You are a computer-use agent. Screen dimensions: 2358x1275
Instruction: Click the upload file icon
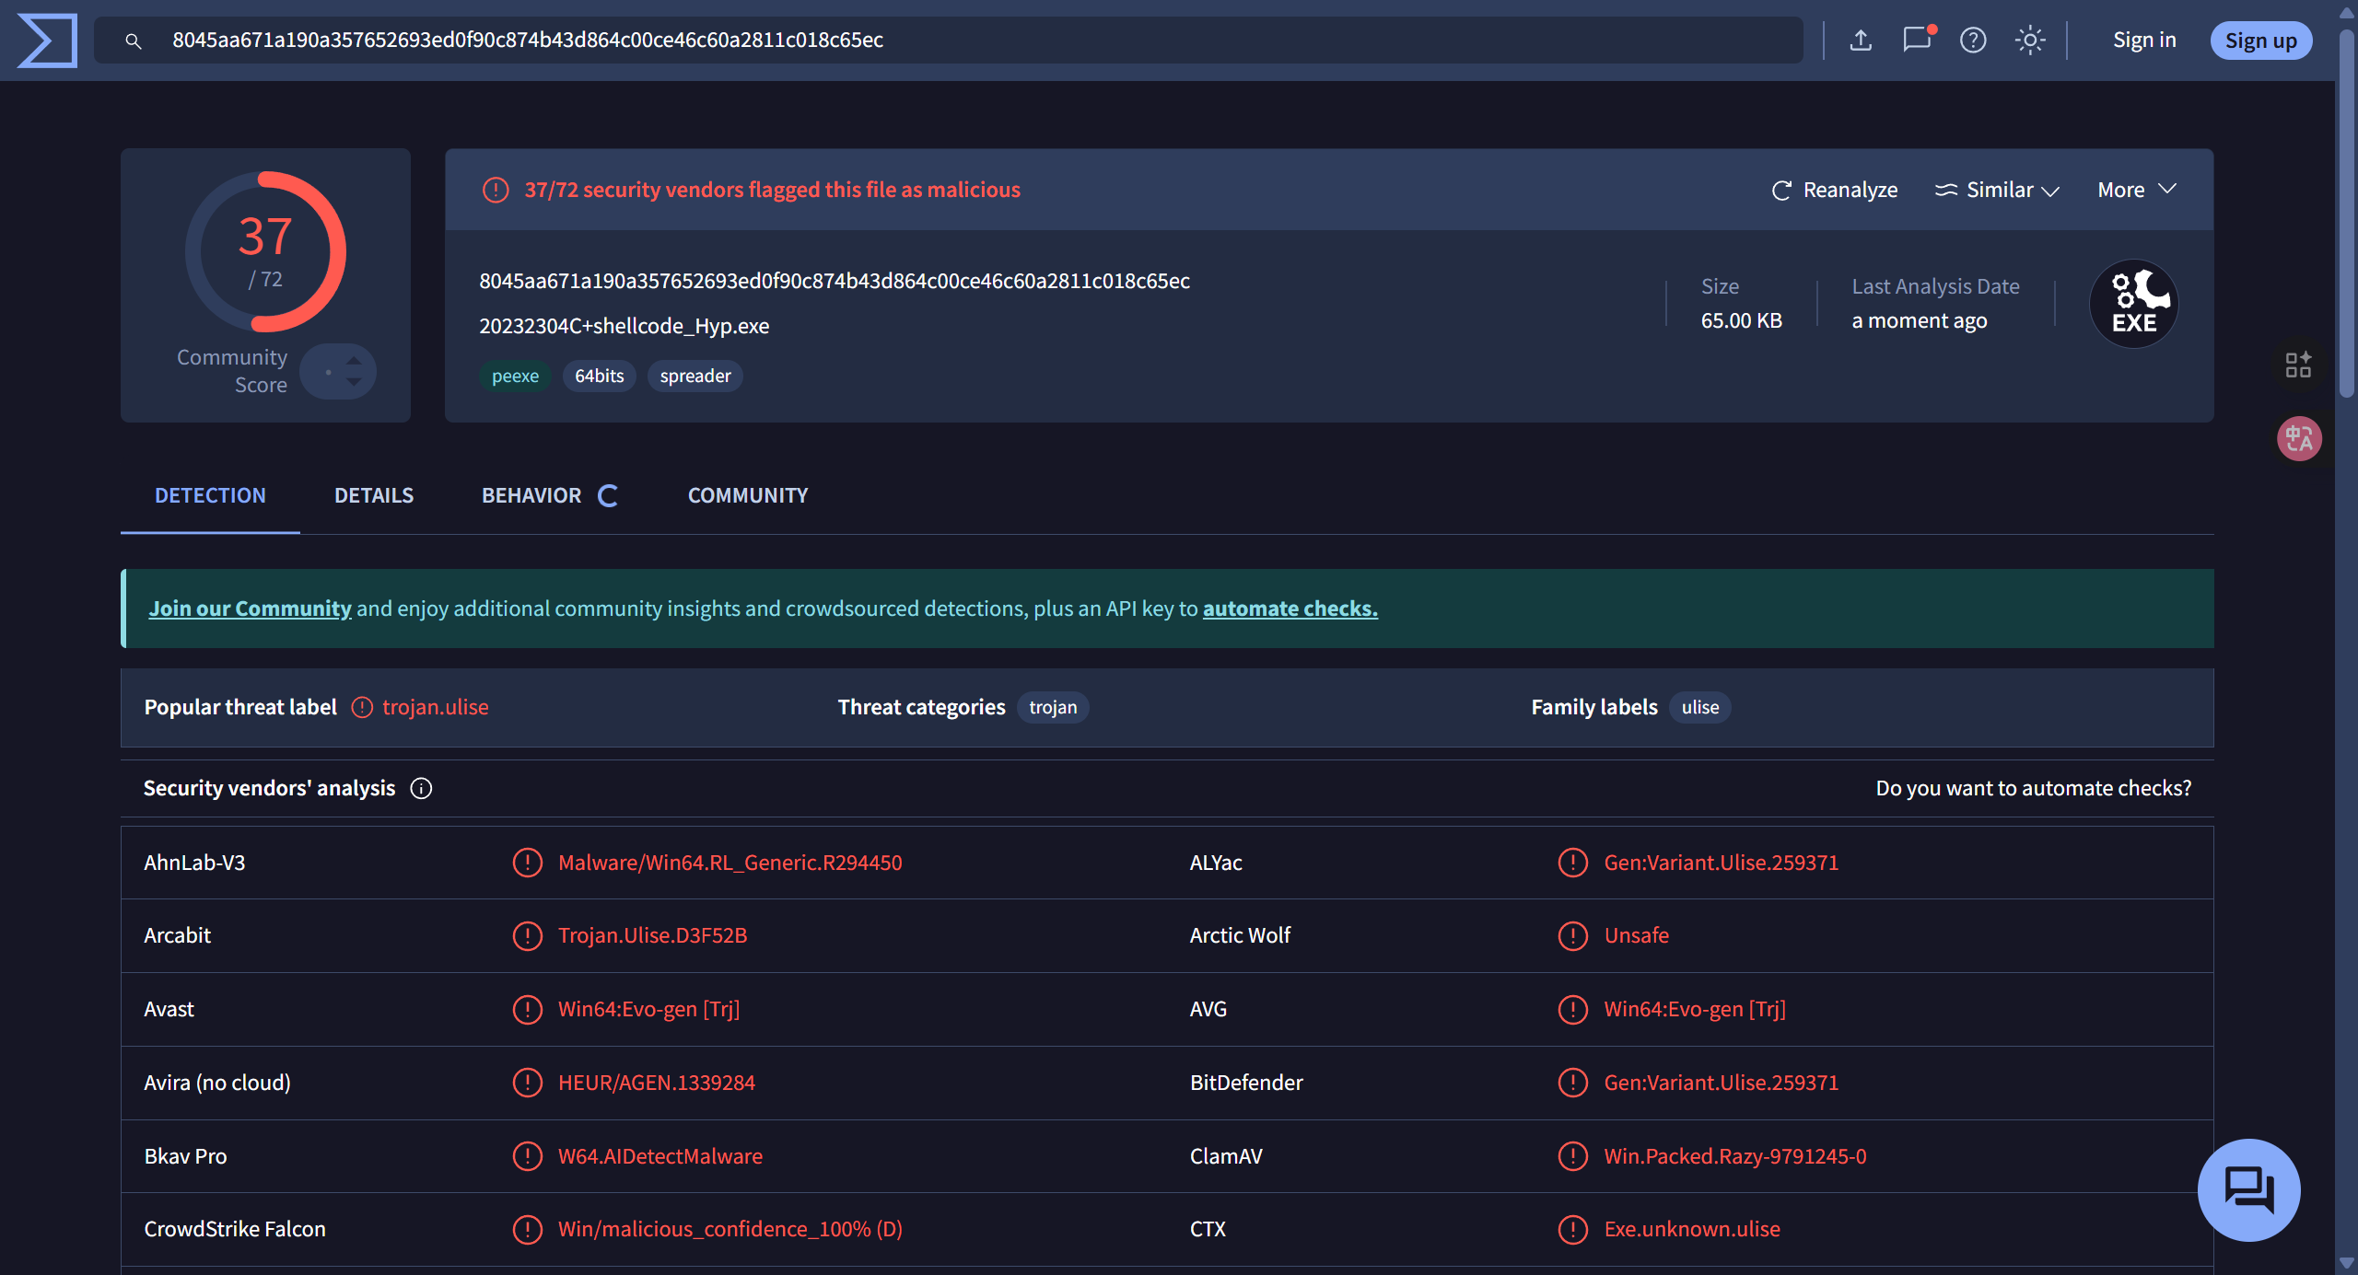(1861, 41)
